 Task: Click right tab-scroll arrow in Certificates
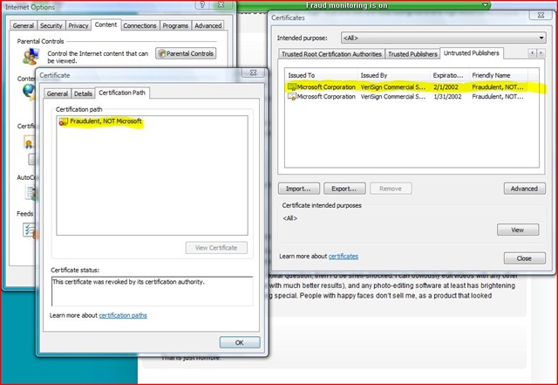pyautogui.click(x=541, y=52)
